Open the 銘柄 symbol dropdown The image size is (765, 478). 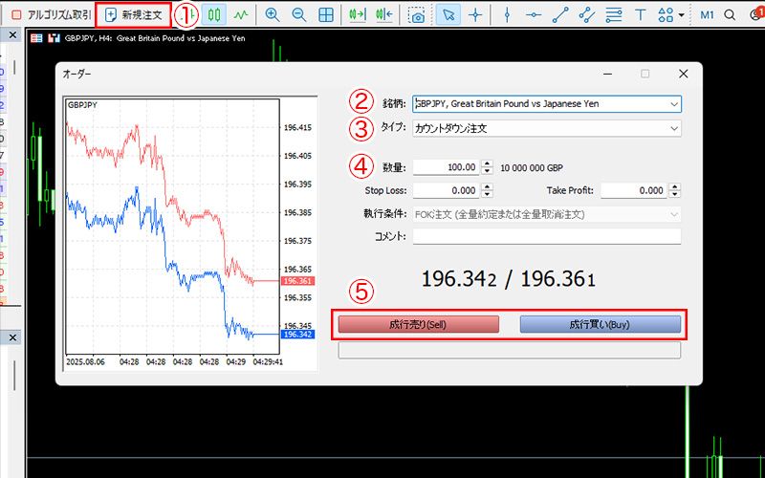point(674,104)
